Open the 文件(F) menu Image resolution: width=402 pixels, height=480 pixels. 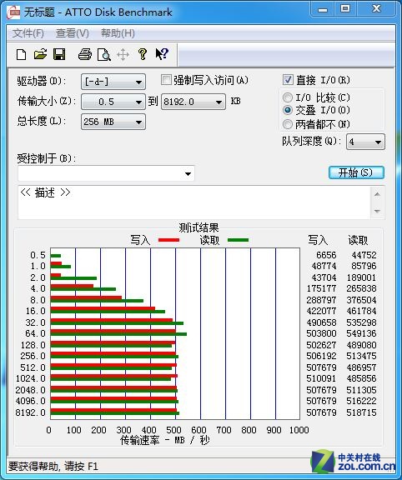pyautogui.click(x=28, y=33)
